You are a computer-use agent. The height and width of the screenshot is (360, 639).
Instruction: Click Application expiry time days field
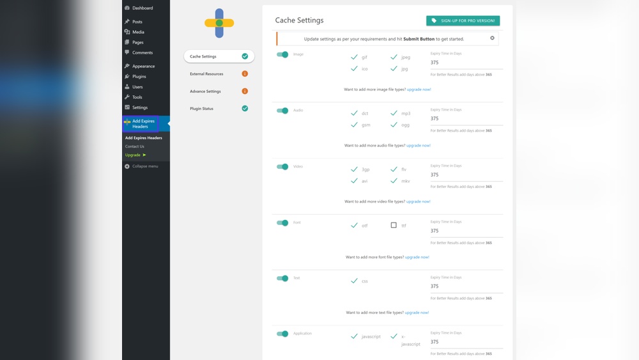[x=466, y=342]
